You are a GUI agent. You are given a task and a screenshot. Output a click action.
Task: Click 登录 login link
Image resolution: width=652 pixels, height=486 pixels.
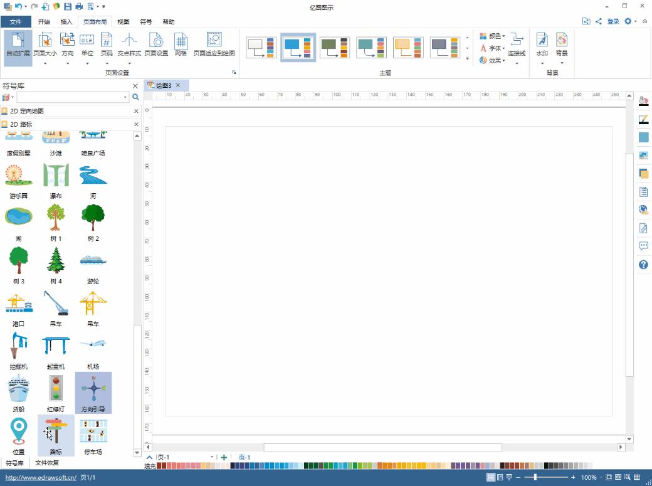coord(613,21)
